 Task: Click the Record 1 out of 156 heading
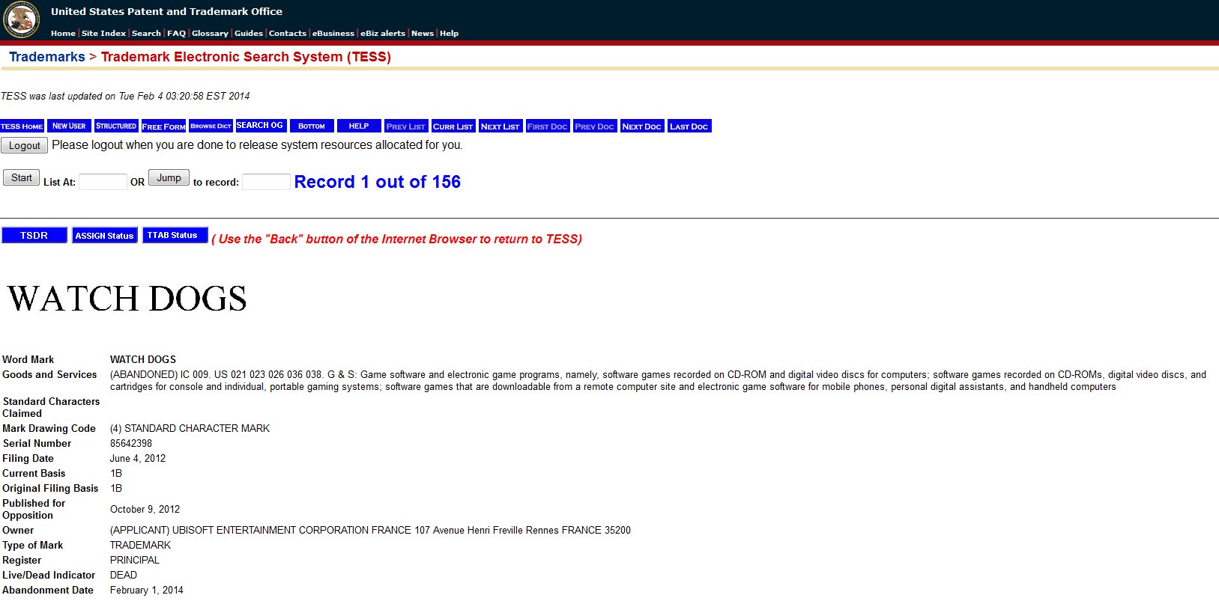(x=378, y=182)
